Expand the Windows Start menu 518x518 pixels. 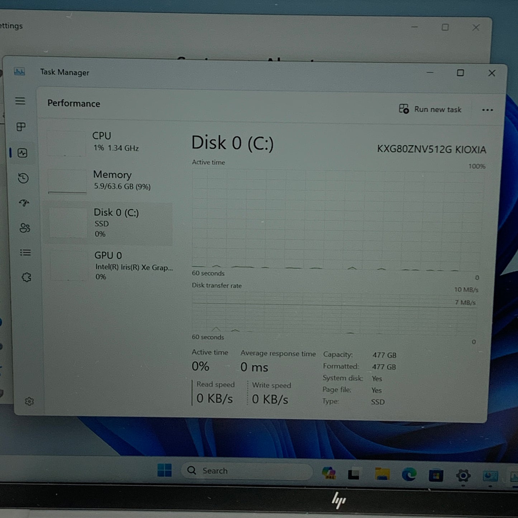[165, 470]
